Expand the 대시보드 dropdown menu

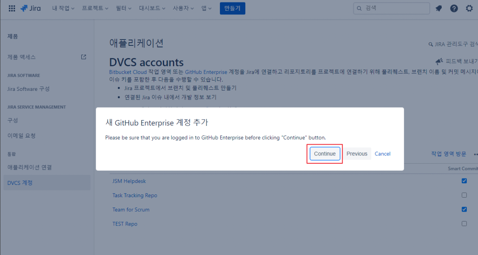pos(153,8)
